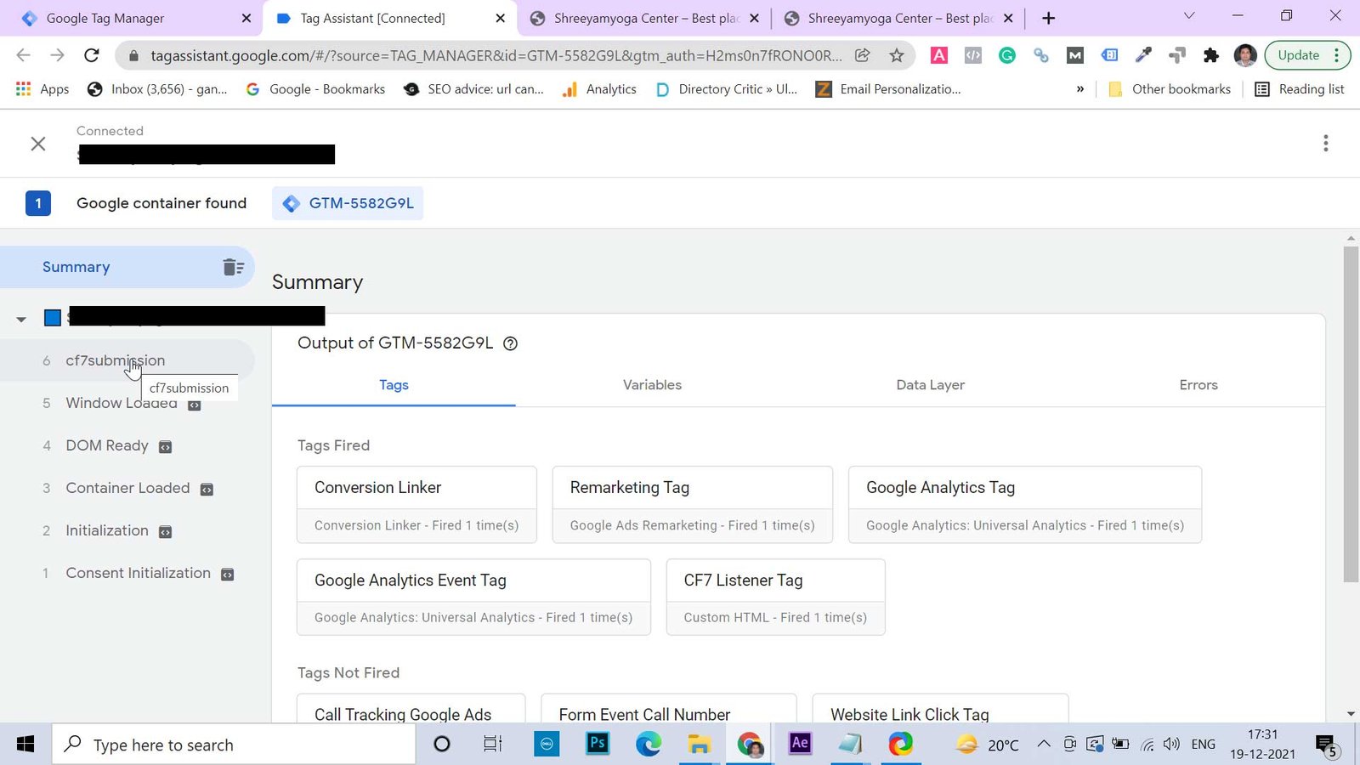Screen dimensions: 1360x765
Task: Open the Form Event Call Number card
Action: pyautogui.click(x=668, y=709)
